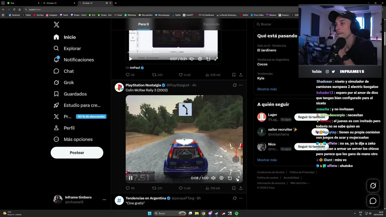Image resolution: width=386 pixels, height=217 pixels.
Task: Click 50 % de descuento badge
Action: point(91,117)
